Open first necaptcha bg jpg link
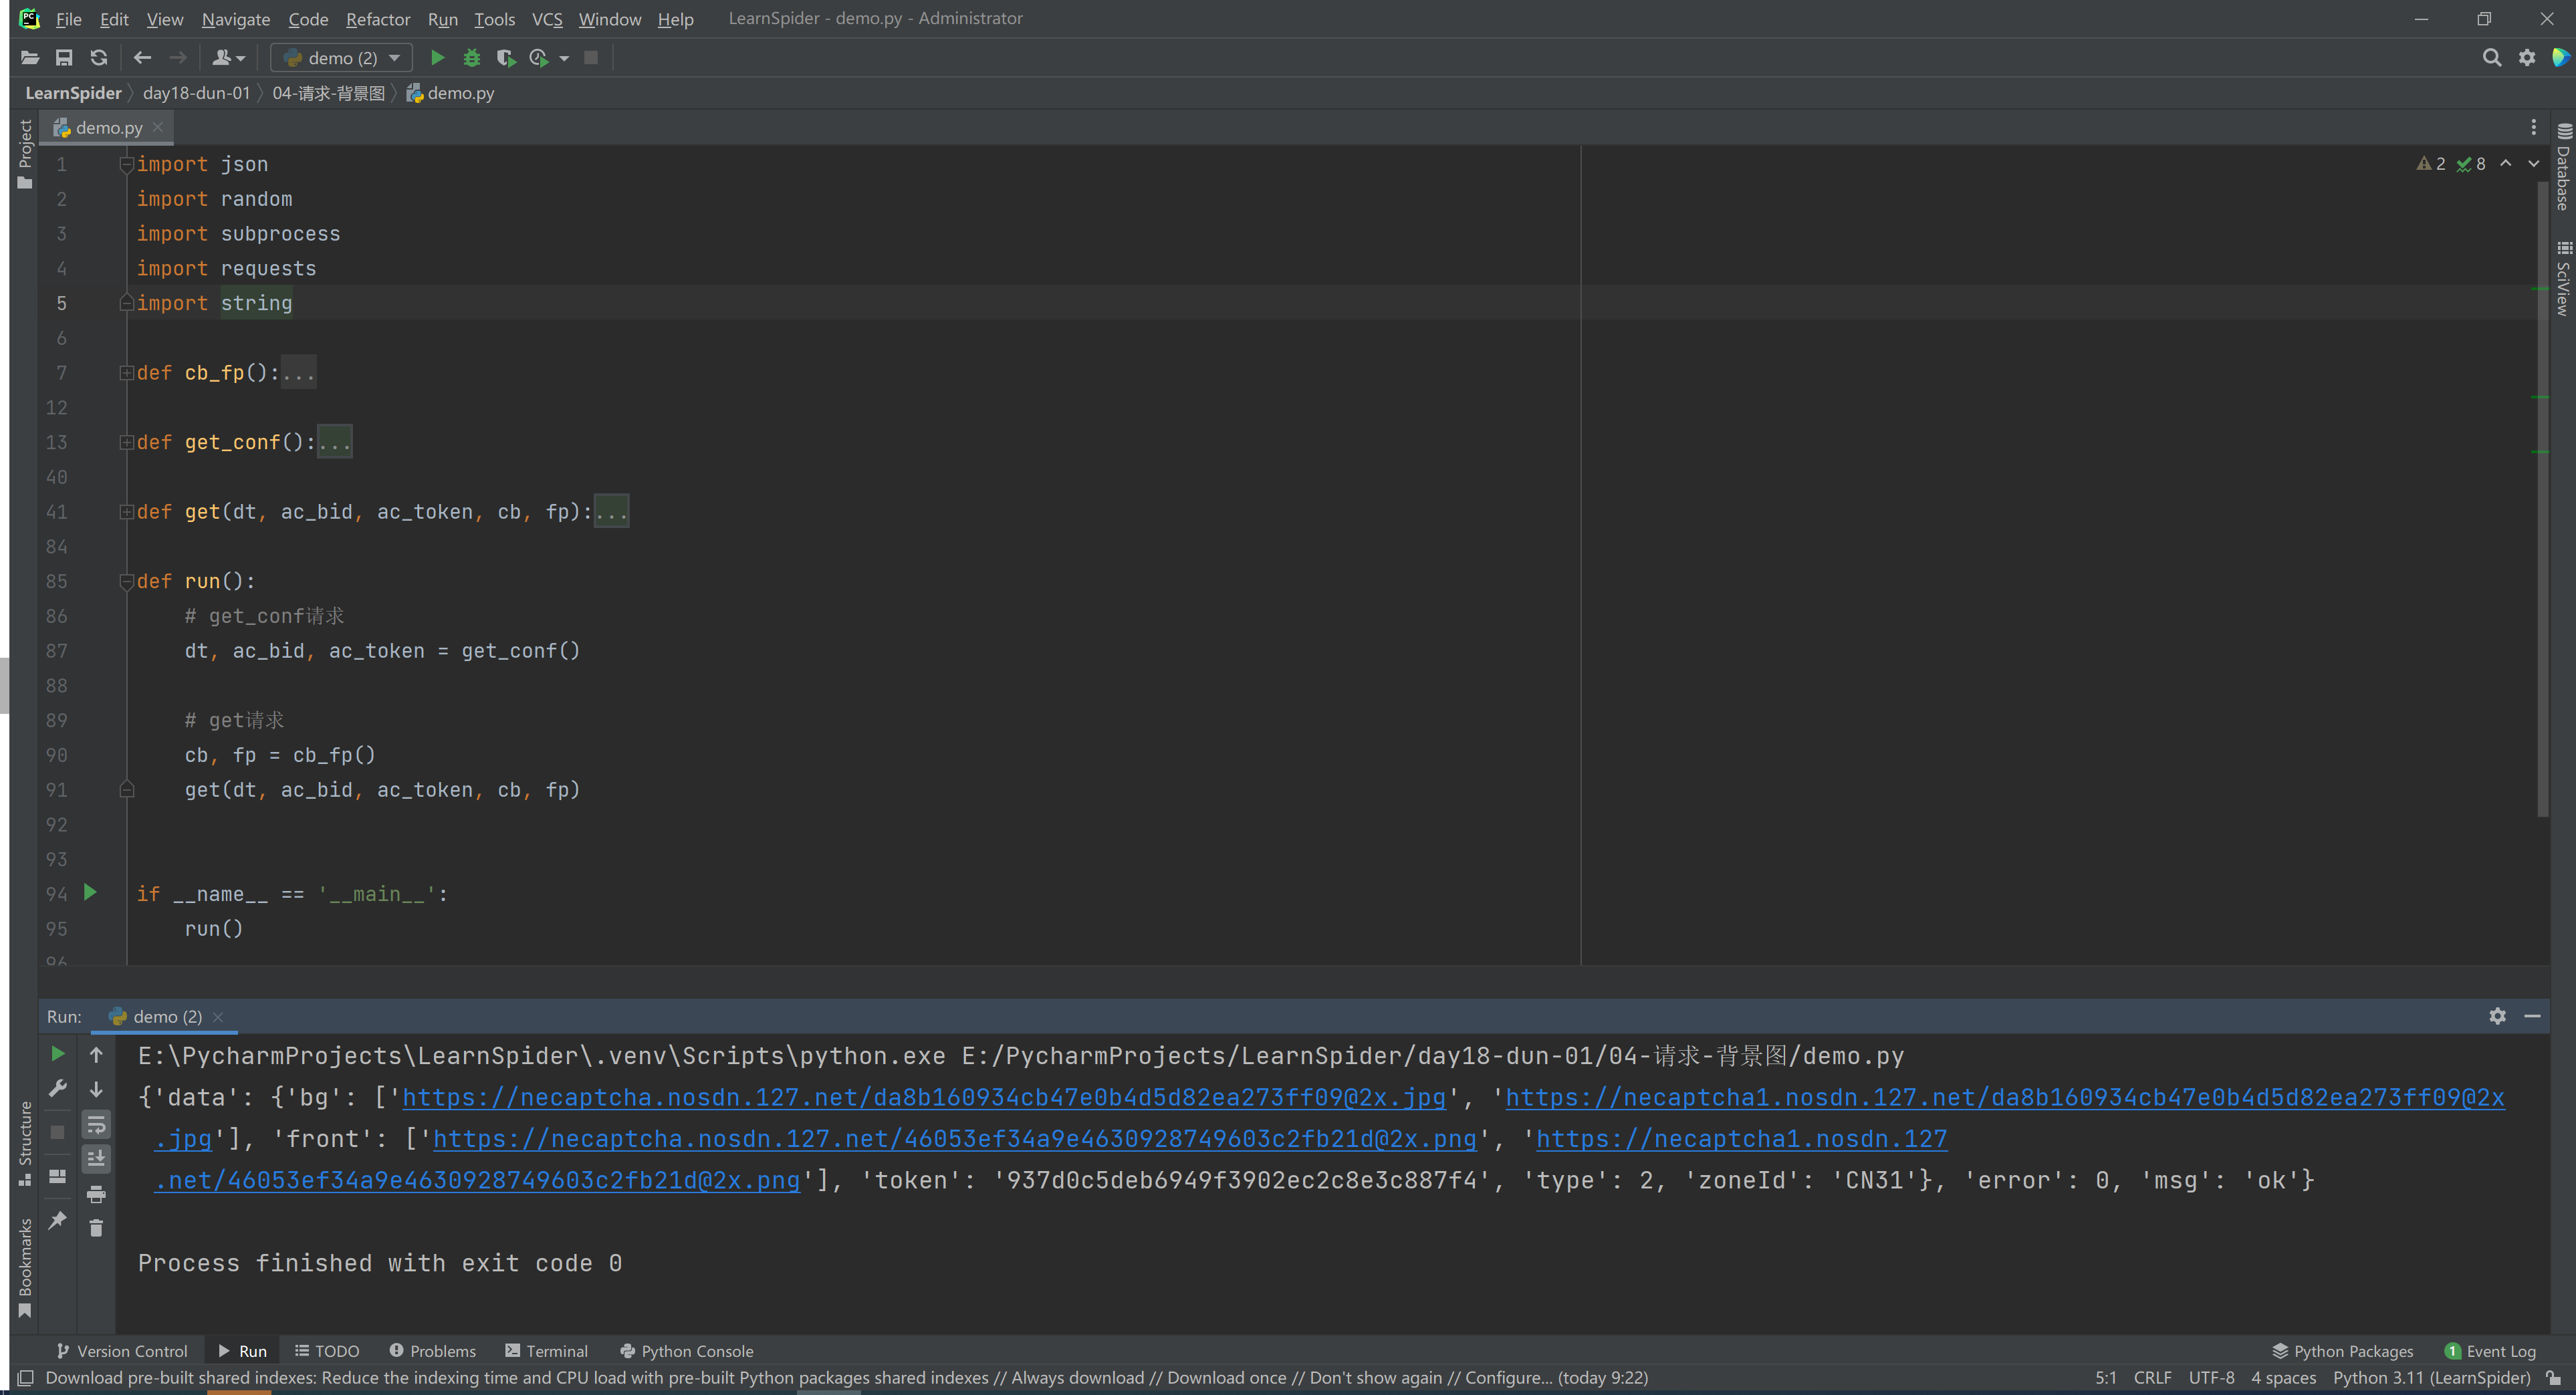The width and height of the screenshot is (2576, 1395). [x=924, y=1097]
